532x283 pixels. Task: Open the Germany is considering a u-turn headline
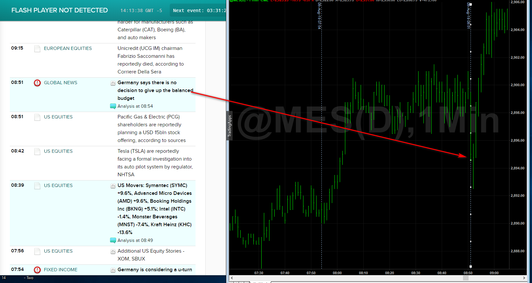click(x=155, y=270)
